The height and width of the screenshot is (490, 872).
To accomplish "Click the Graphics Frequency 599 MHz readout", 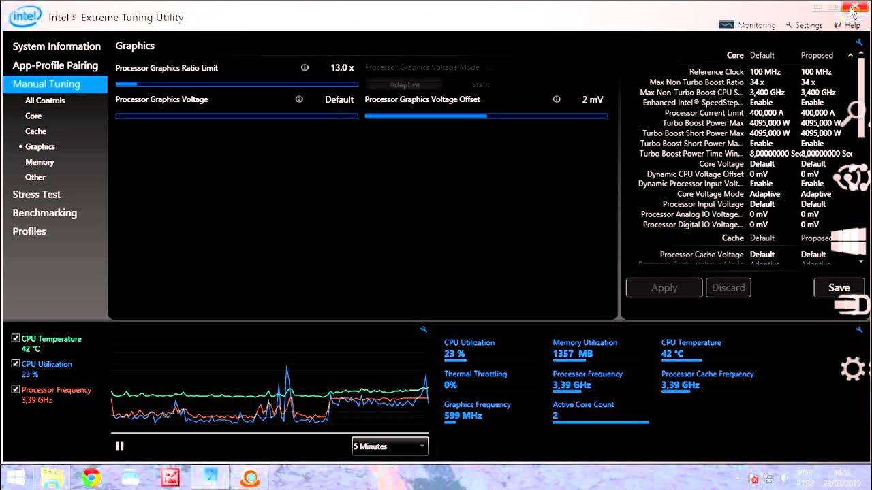I will click(478, 410).
